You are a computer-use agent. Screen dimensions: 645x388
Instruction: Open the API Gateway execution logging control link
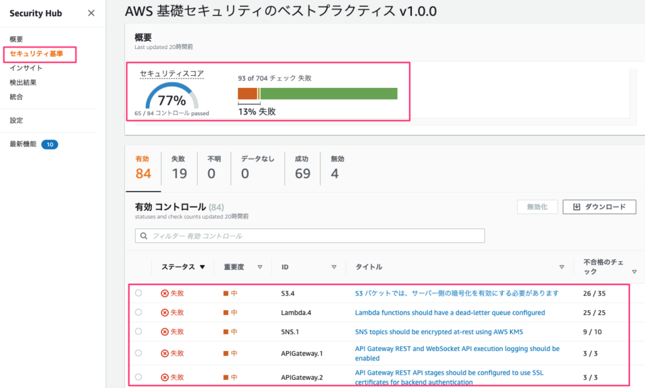click(x=457, y=354)
